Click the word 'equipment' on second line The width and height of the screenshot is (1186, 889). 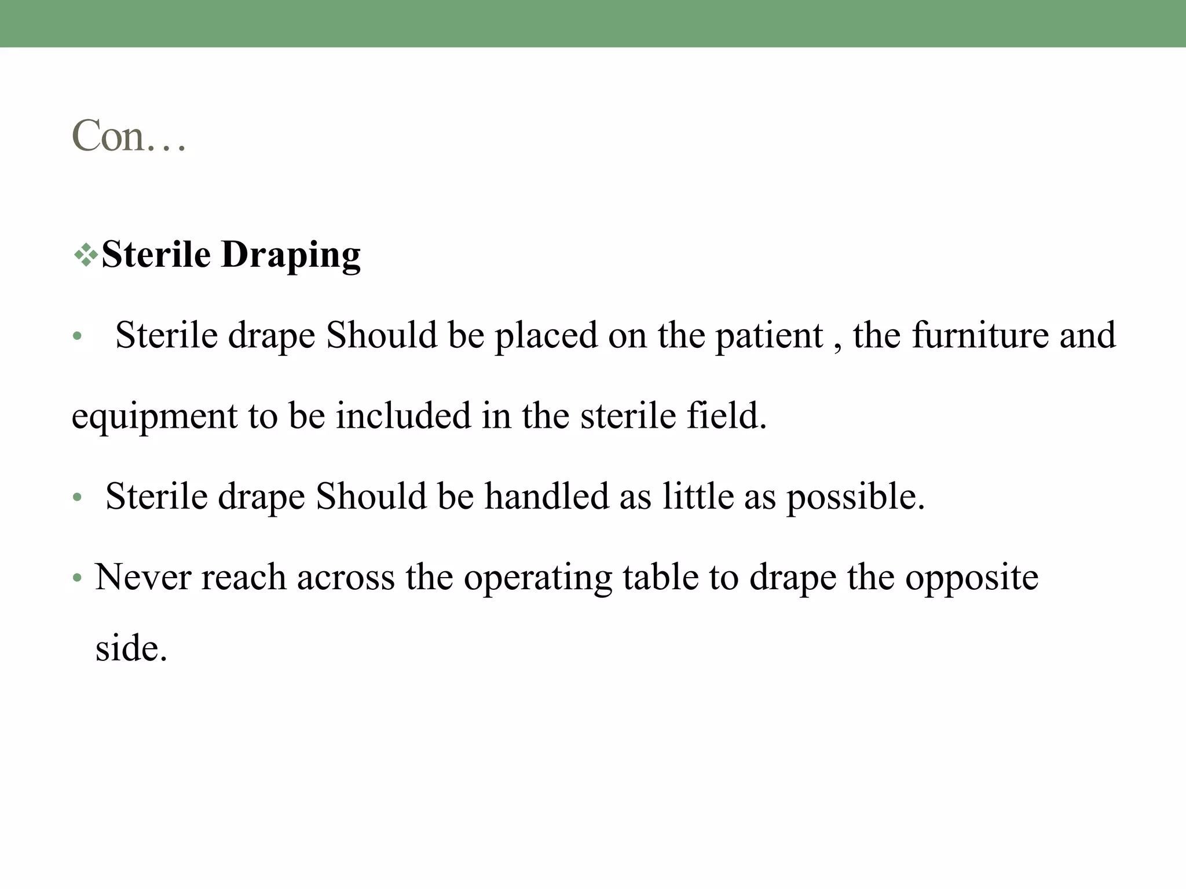click(155, 417)
